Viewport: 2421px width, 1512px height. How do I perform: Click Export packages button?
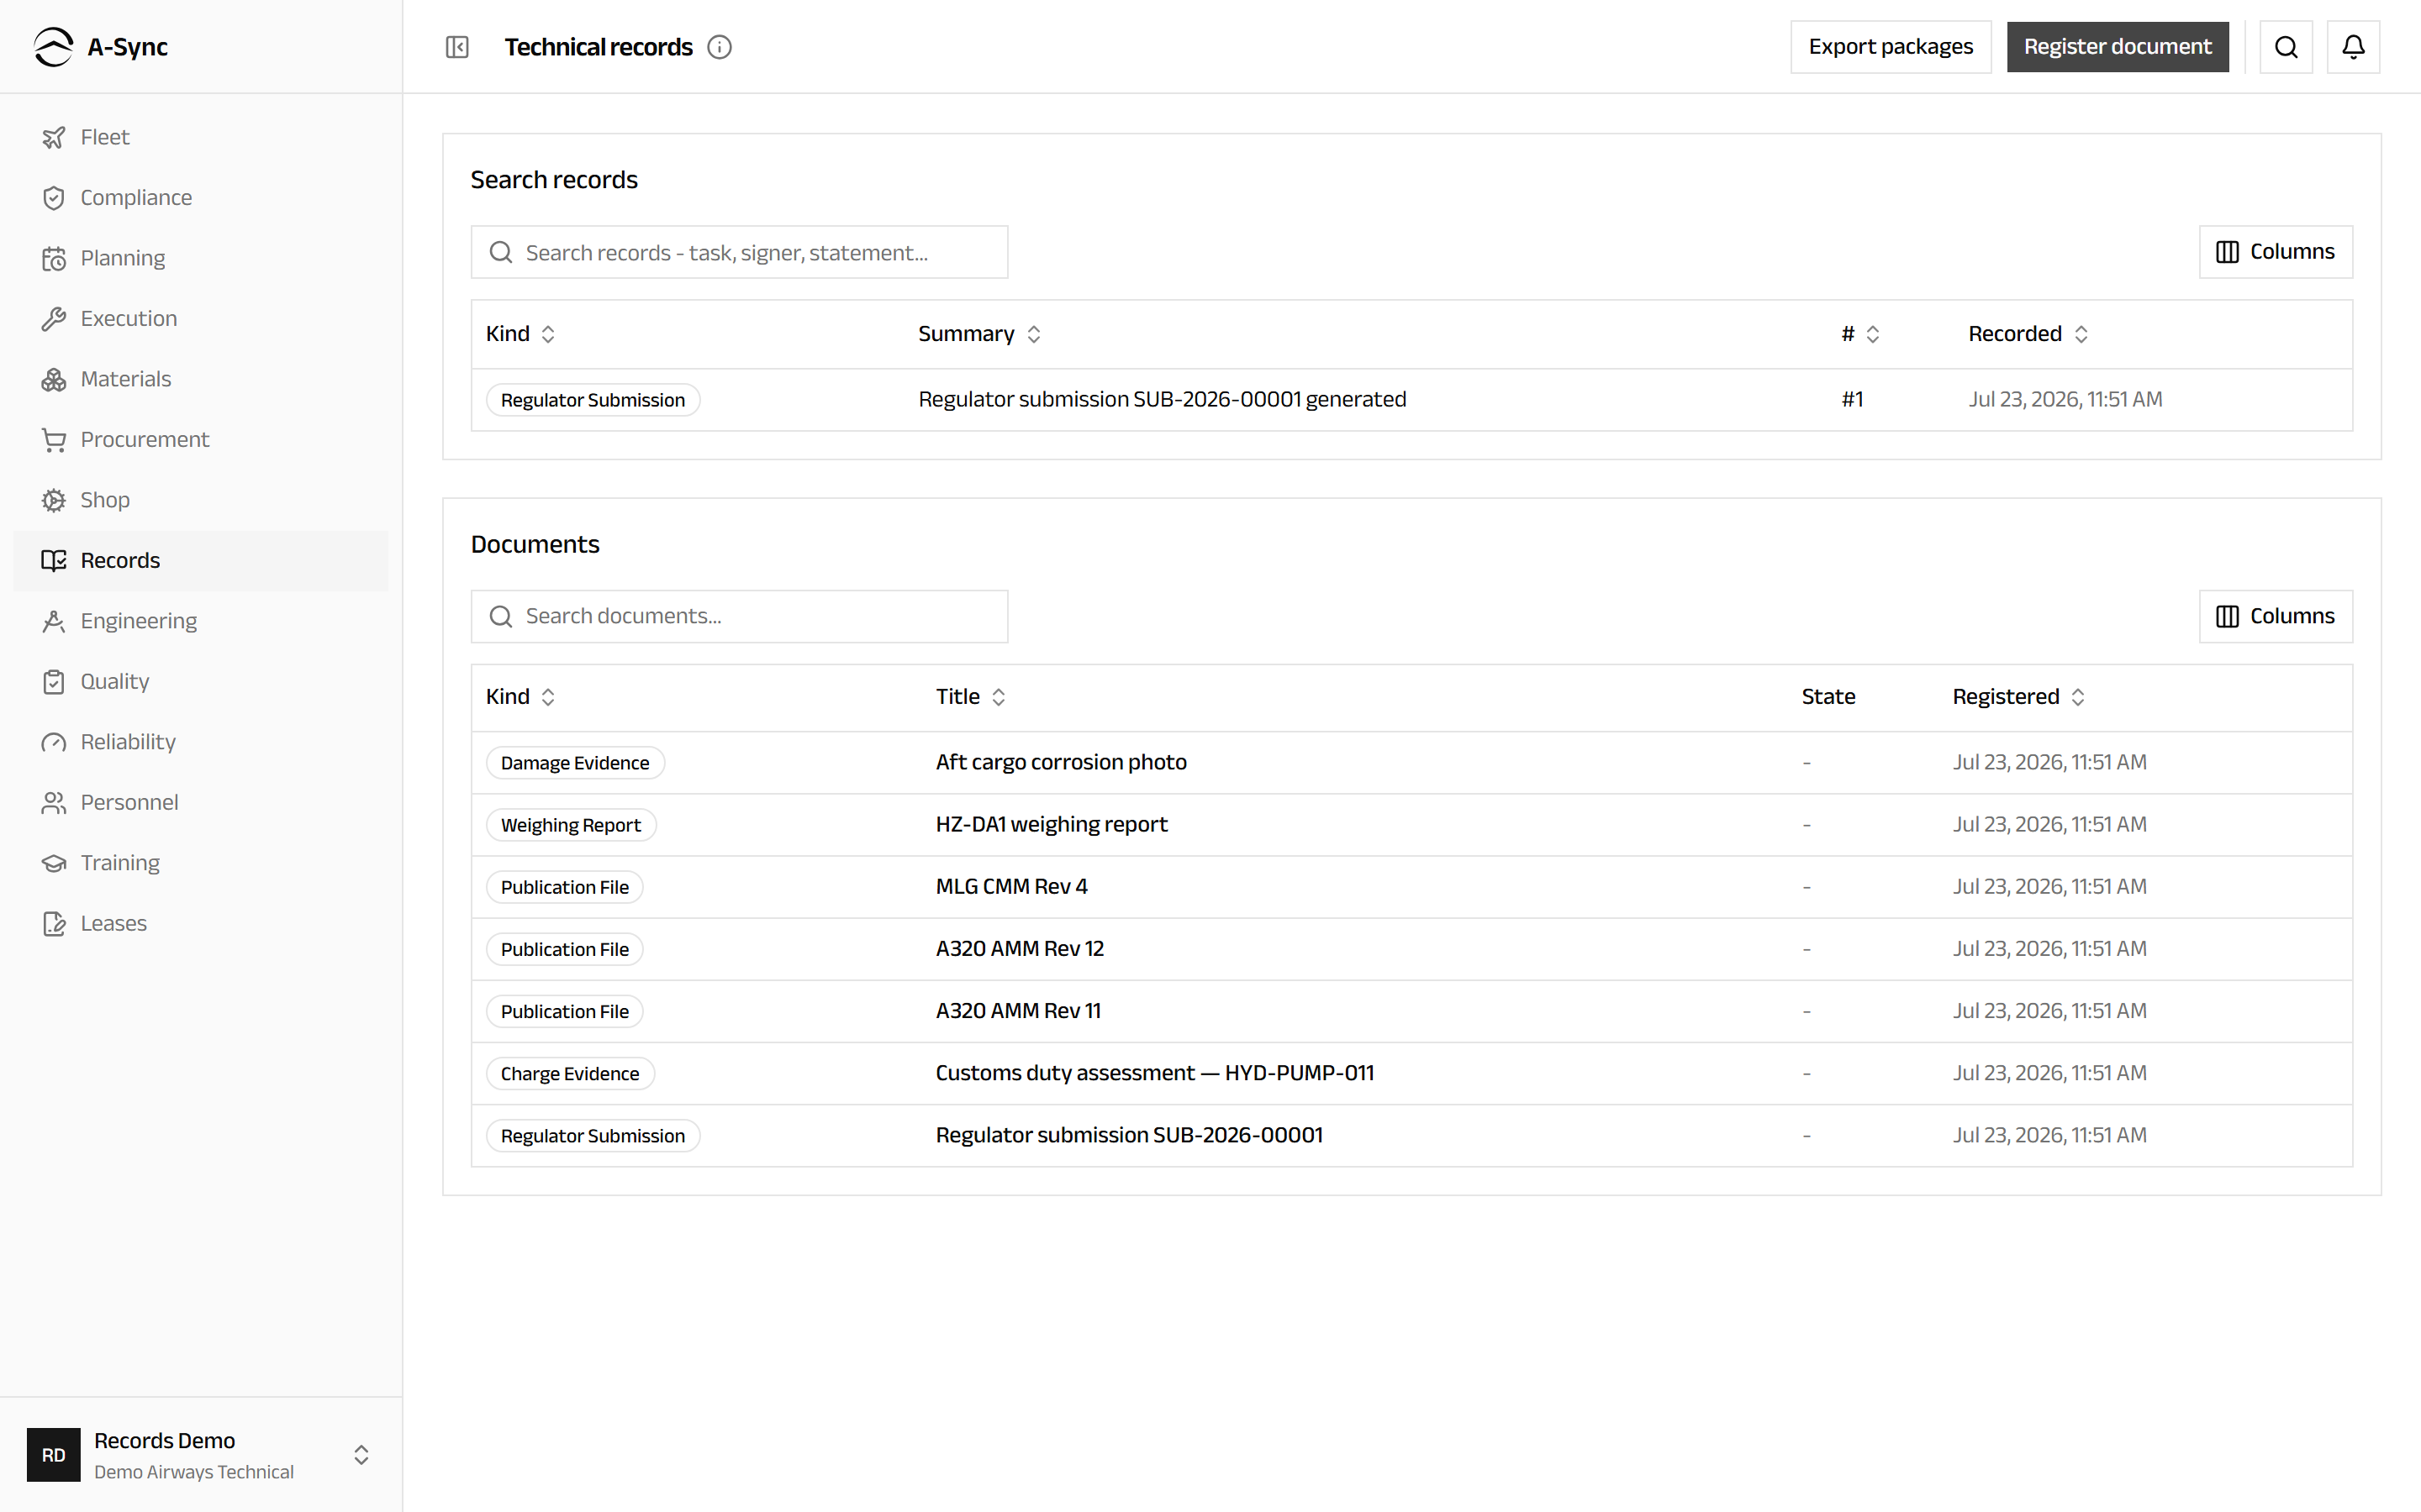click(1891, 47)
